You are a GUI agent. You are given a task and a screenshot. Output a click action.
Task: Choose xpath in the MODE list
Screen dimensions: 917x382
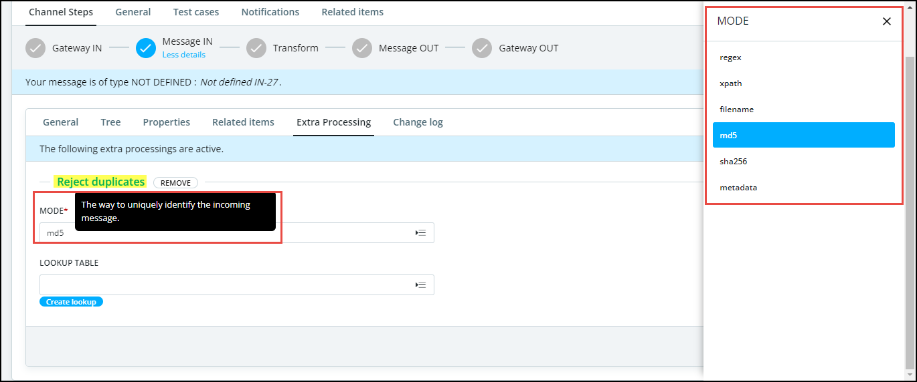[x=804, y=83]
